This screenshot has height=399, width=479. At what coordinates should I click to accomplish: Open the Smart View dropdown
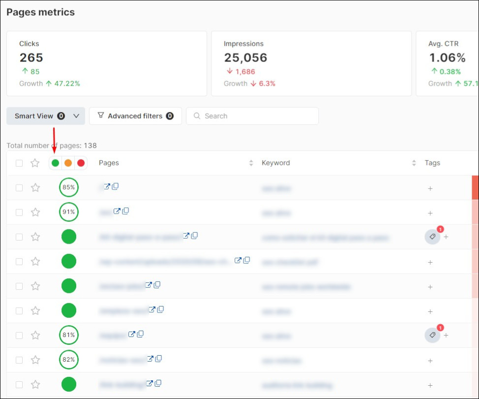76,116
